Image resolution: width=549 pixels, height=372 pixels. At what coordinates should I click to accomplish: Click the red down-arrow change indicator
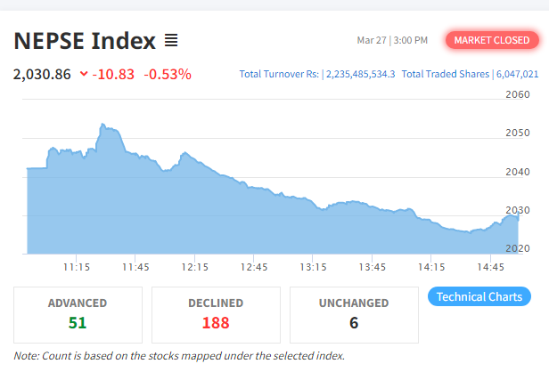click(84, 74)
